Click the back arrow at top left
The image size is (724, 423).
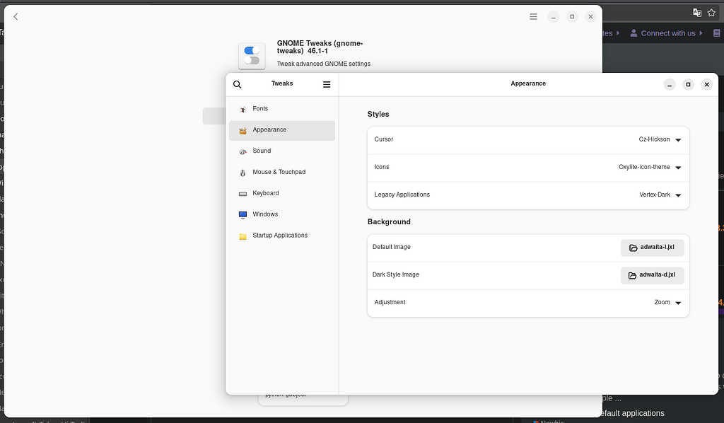point(15,16)
